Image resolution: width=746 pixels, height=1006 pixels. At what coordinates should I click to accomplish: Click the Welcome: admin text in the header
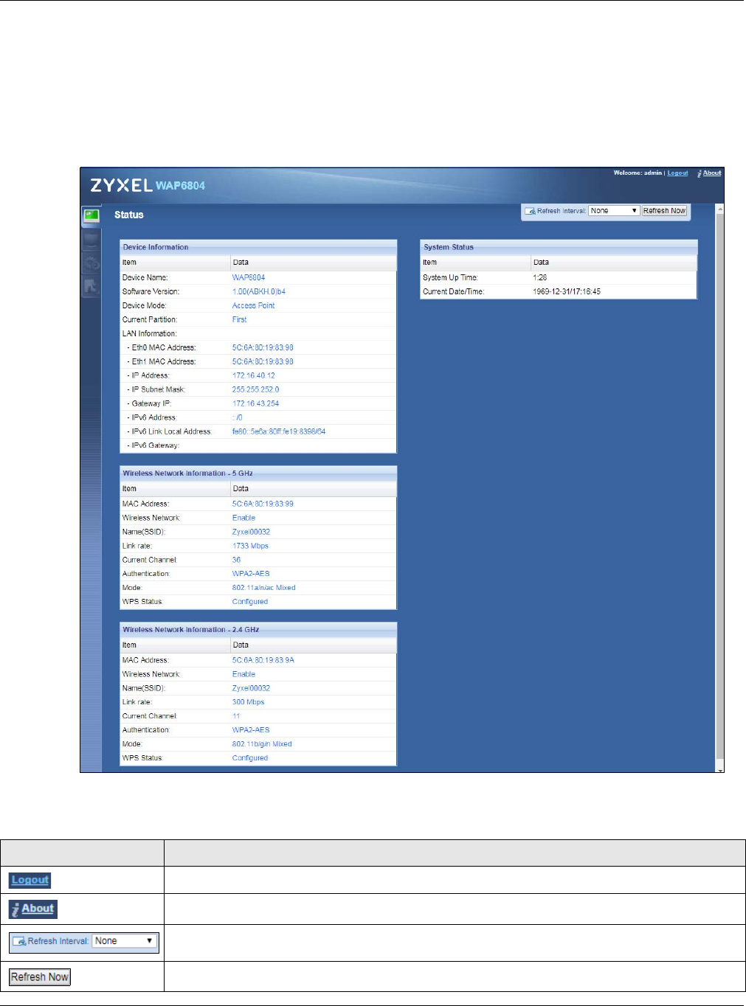(638, 173)
